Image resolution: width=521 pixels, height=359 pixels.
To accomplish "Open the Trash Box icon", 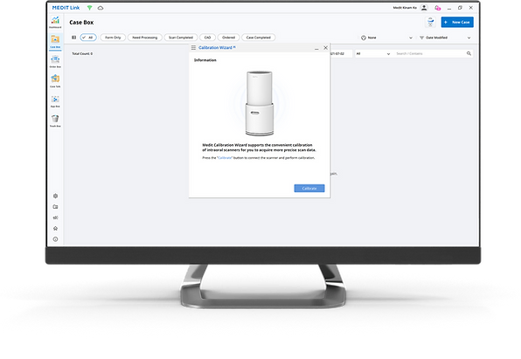I will point(55,121).
